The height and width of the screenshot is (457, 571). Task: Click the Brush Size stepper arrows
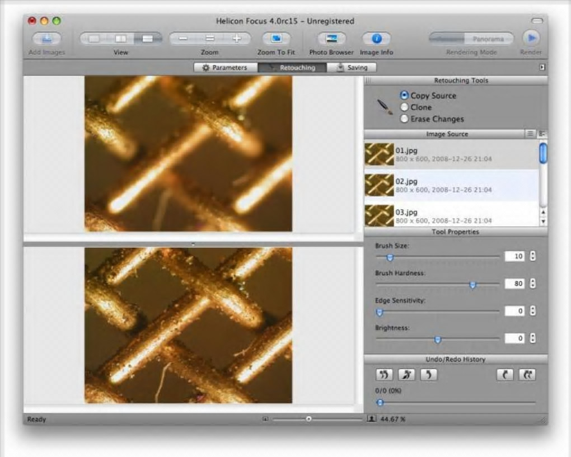532,256
